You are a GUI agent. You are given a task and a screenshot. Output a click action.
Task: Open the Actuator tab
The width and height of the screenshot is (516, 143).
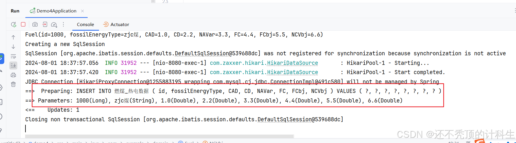116,25
